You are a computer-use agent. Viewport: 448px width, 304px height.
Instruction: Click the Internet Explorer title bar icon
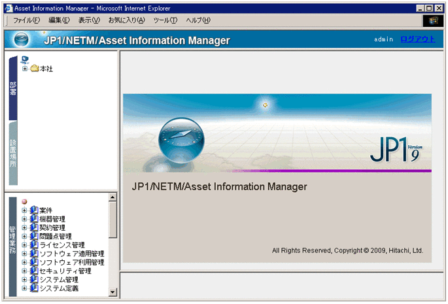click(x=9, y=8)
